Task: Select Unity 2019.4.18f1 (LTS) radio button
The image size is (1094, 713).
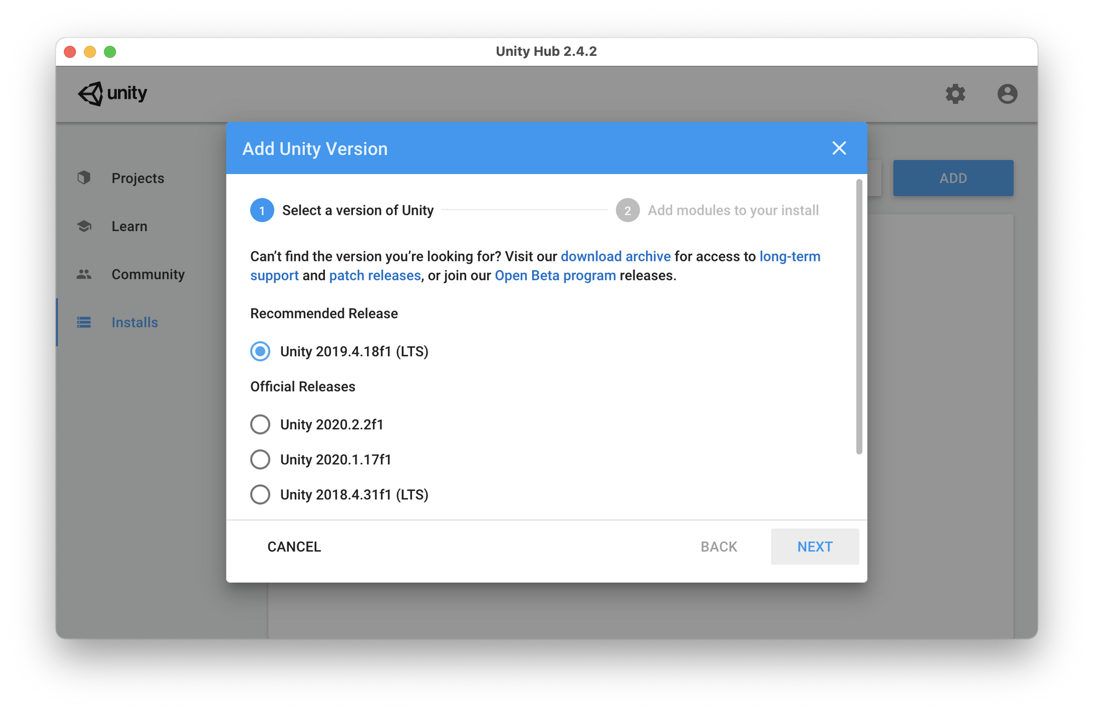Action: (x=260, y=351)
